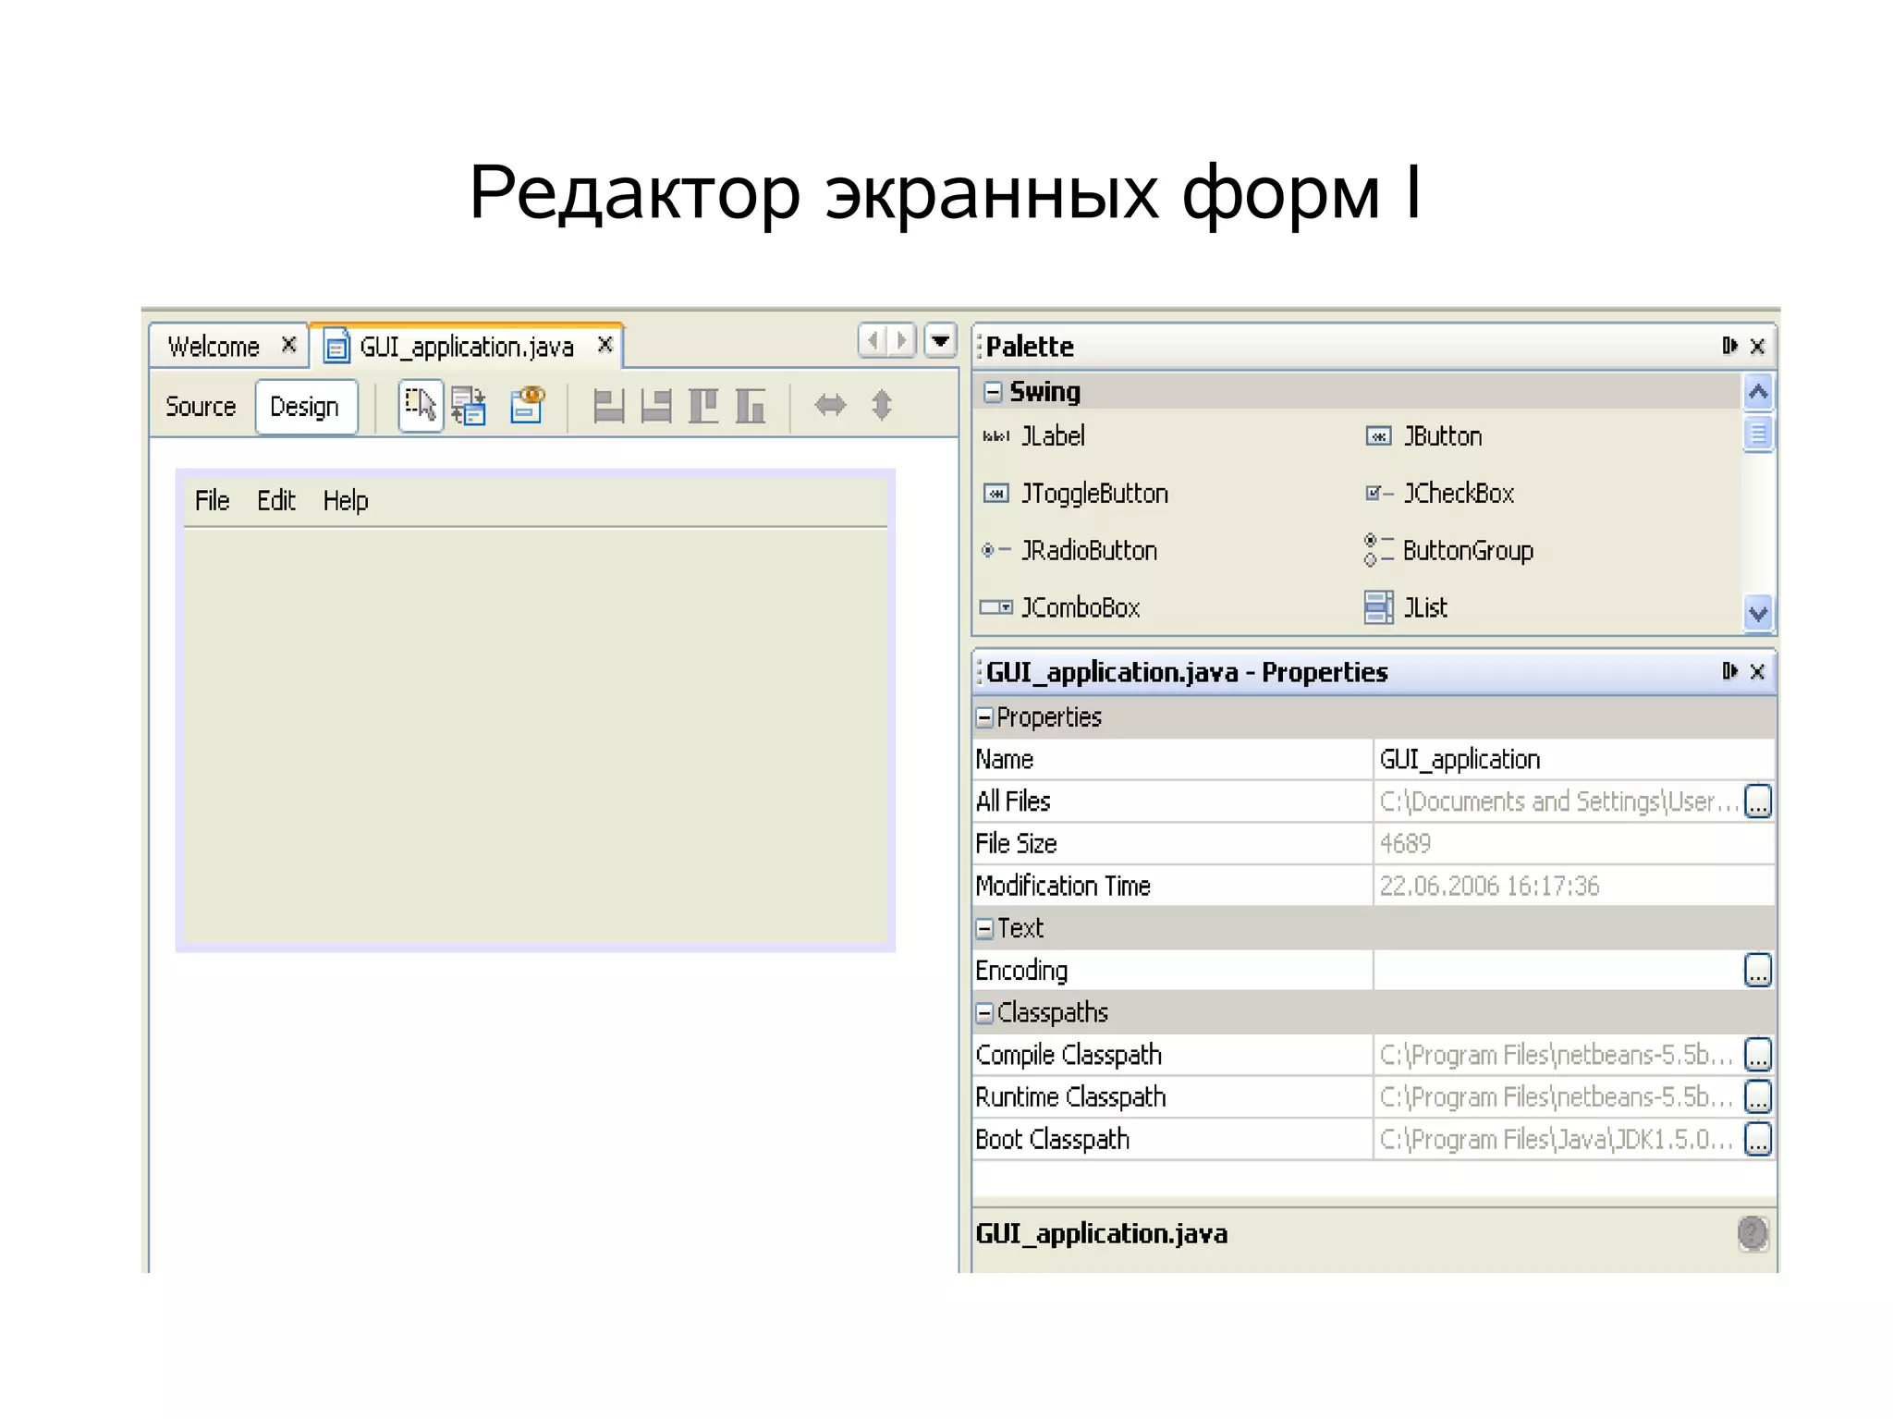Screen dimensions: 1893x1419
Task: Close the Welcome tab
Action: (289, 345)
